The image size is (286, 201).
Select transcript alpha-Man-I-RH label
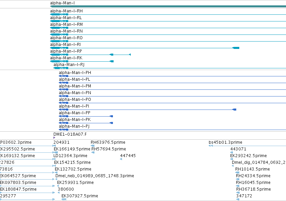[67, 11]
